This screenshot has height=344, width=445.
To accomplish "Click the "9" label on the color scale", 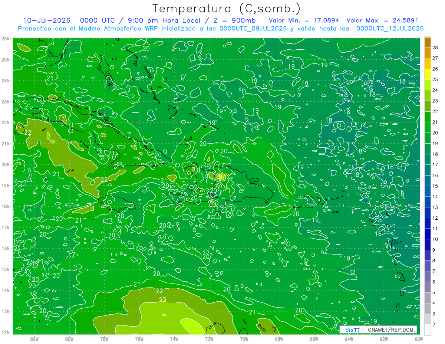I will tap(434, 250).
